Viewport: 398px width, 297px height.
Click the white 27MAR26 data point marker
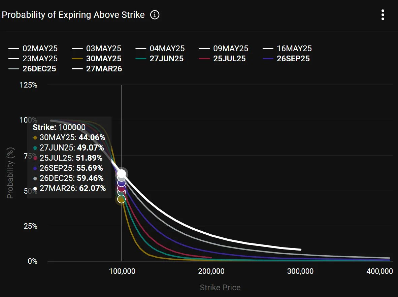[122, 174]
